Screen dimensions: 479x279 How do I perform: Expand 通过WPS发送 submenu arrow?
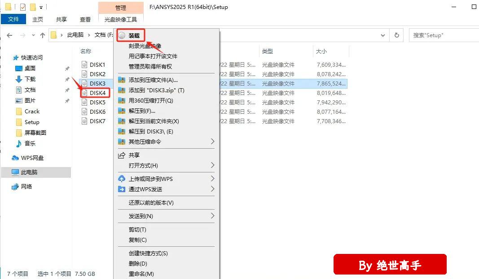click(213, 189)
